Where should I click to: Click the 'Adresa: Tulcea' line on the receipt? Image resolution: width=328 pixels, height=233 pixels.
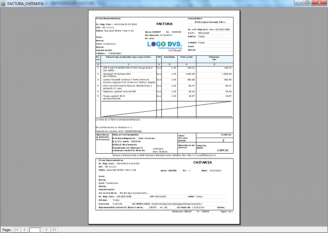(109, 200)
